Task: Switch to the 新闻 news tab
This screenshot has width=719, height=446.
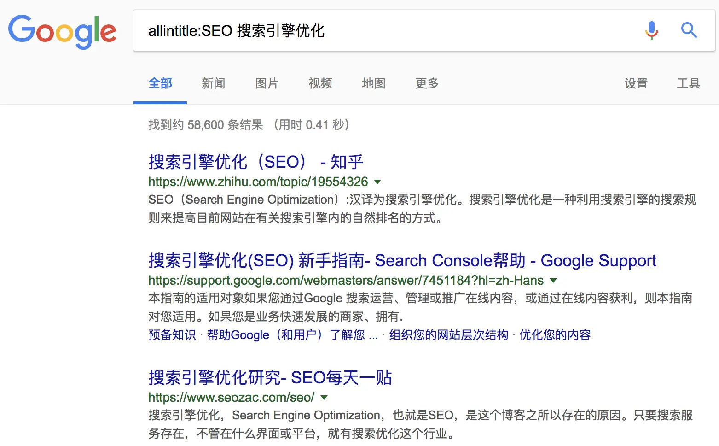Action: point(213,83)
